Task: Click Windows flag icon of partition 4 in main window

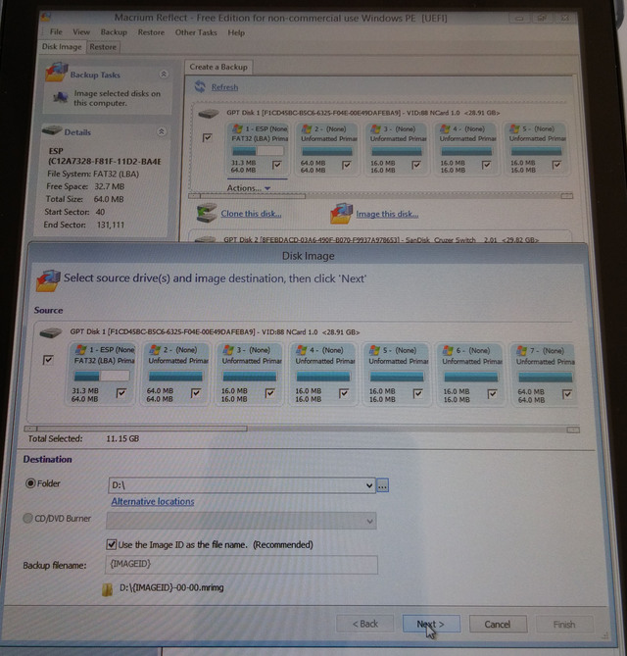Action: point(446,128)
